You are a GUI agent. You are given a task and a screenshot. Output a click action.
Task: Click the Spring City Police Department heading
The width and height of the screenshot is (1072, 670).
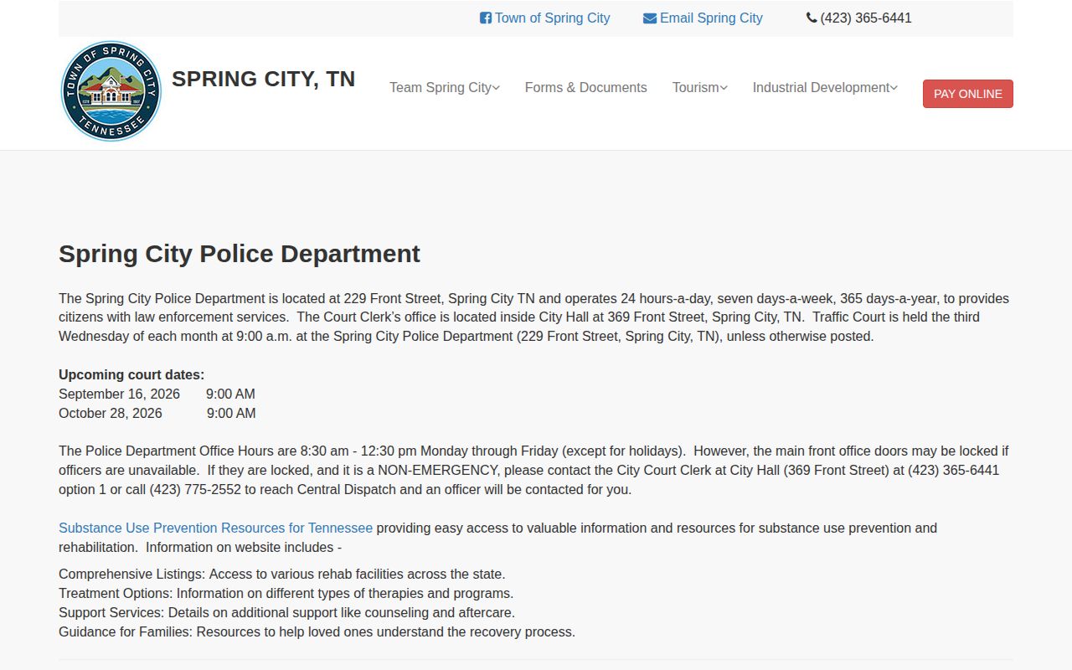[x=240, y=254]
